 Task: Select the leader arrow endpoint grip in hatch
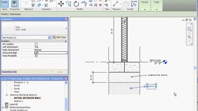click(131, 88)
